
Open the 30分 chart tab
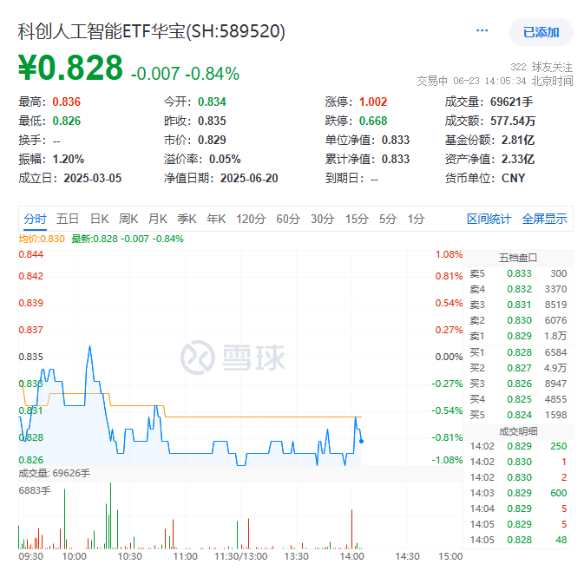[323, 219]
